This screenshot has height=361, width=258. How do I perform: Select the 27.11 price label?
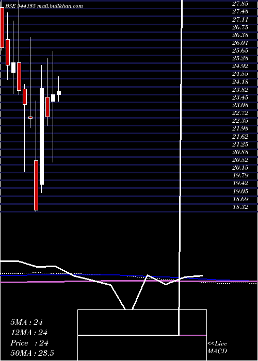(240, 19)
